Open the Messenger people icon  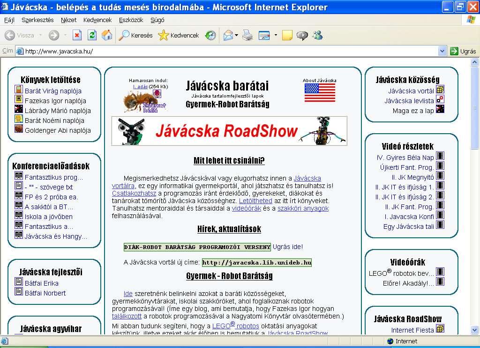point(317,35)
